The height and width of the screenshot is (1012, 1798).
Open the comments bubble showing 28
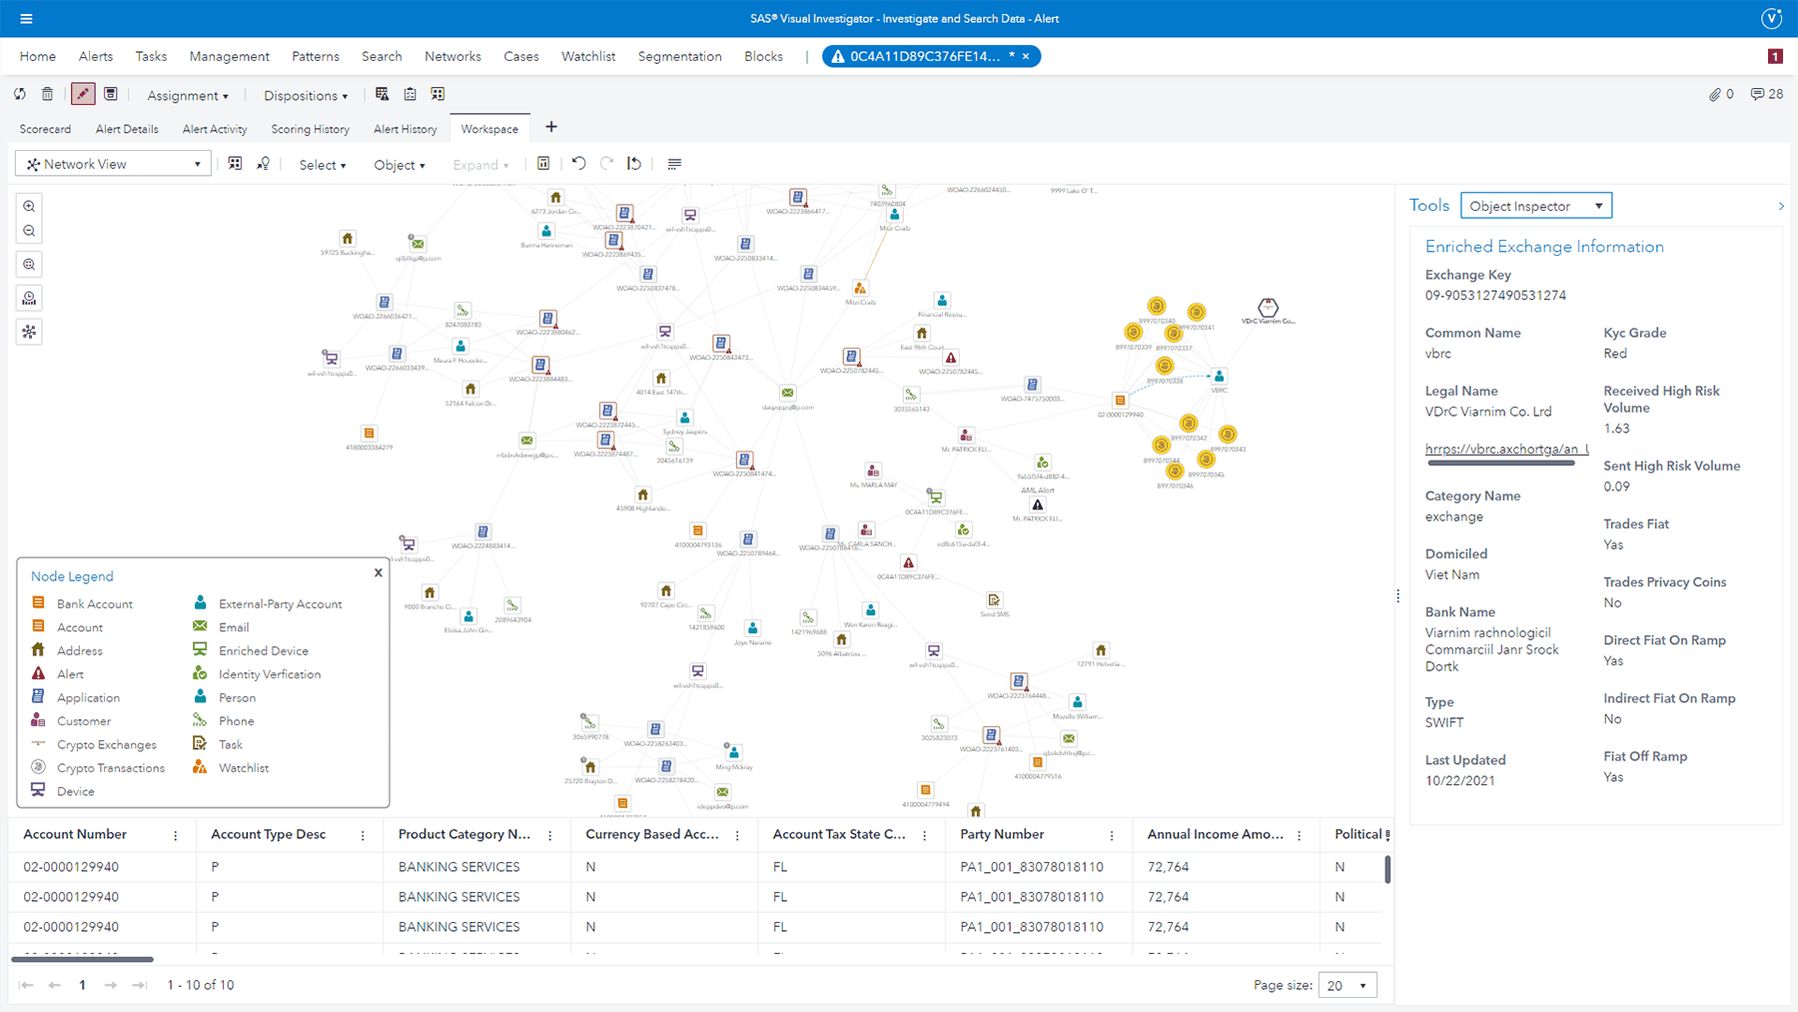pos(1767,94)
